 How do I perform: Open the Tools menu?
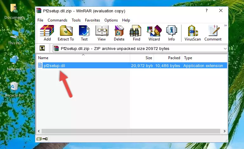[76, 20]
